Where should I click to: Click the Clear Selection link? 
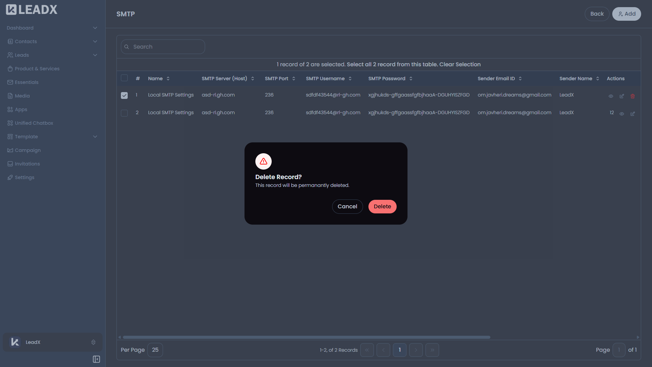pos(460,64)
